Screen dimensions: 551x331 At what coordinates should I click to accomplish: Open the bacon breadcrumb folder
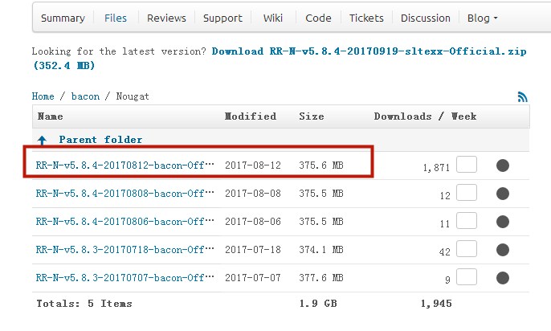[85, 96]
